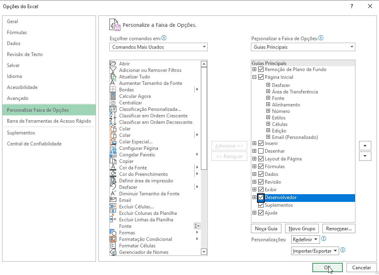Viewport: 379px width, 275px height.
Task: Select the Alinhamento group in the tree
Action: coord(286,105)
